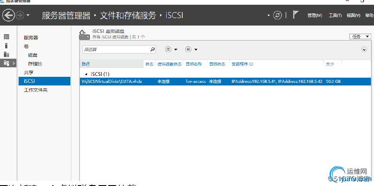Open the 视图(V) menu

coord(353,16)
